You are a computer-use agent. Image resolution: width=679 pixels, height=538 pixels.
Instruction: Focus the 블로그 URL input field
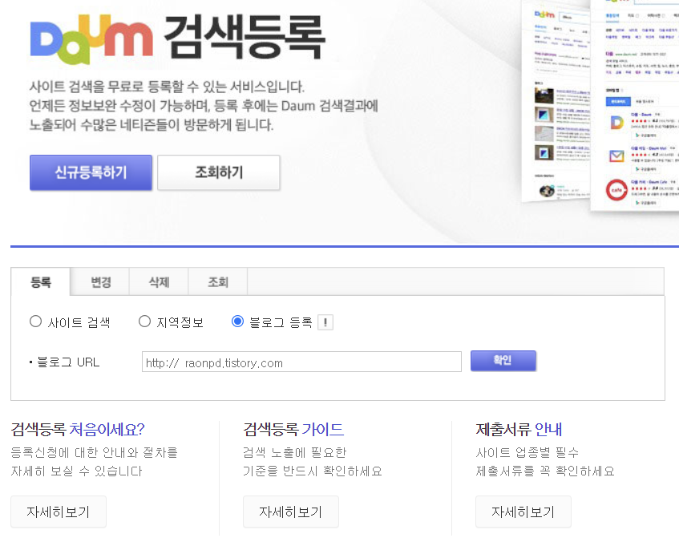point(301,362)
